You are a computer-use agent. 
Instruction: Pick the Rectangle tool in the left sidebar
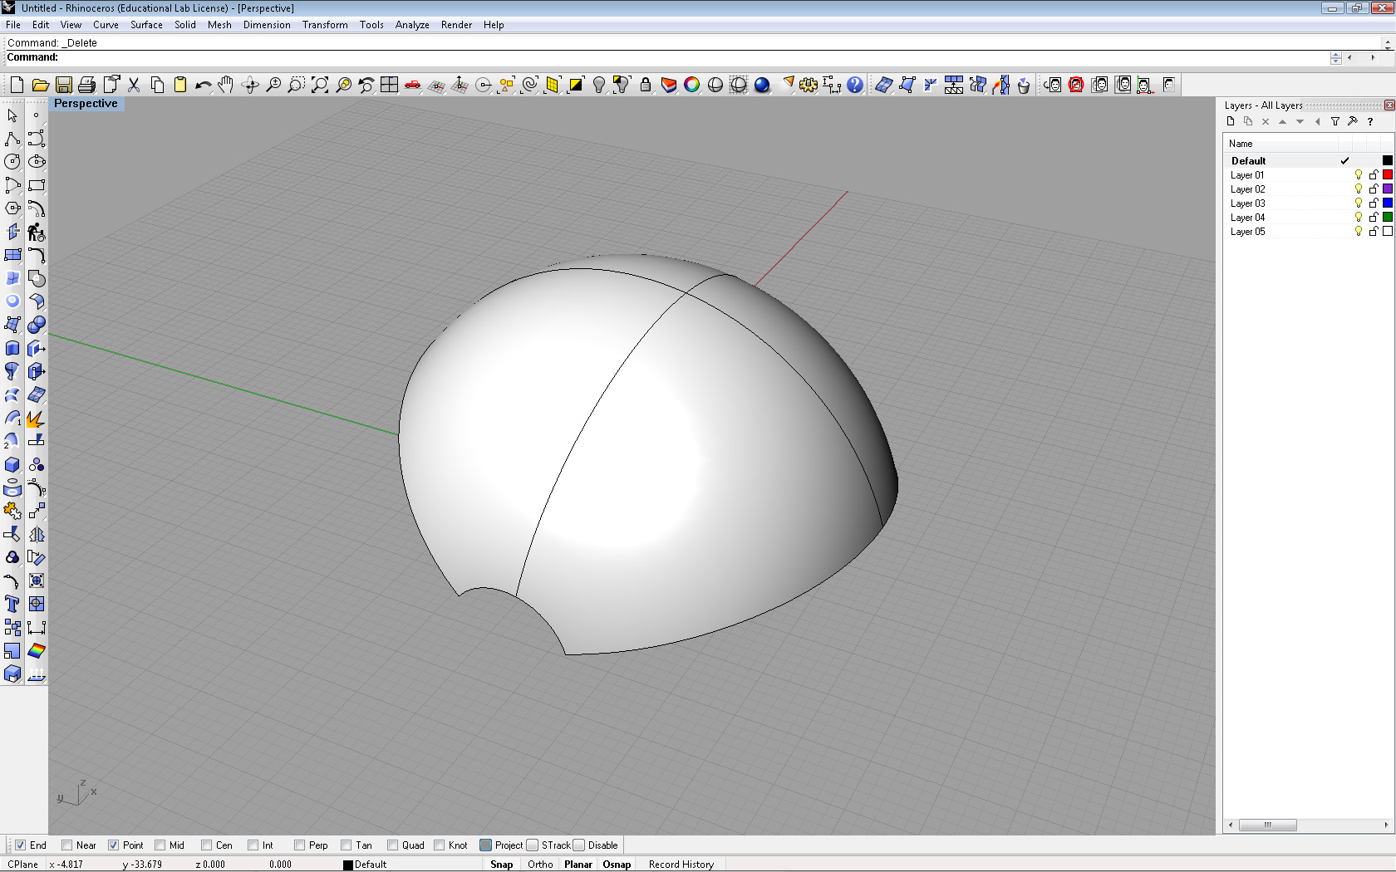[37, 185]
